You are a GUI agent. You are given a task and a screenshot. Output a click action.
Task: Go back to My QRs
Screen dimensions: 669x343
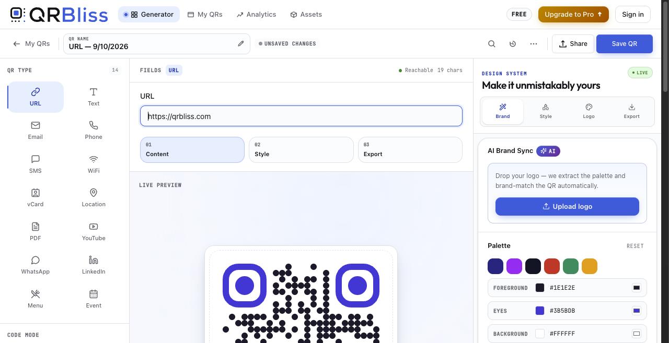32,44
